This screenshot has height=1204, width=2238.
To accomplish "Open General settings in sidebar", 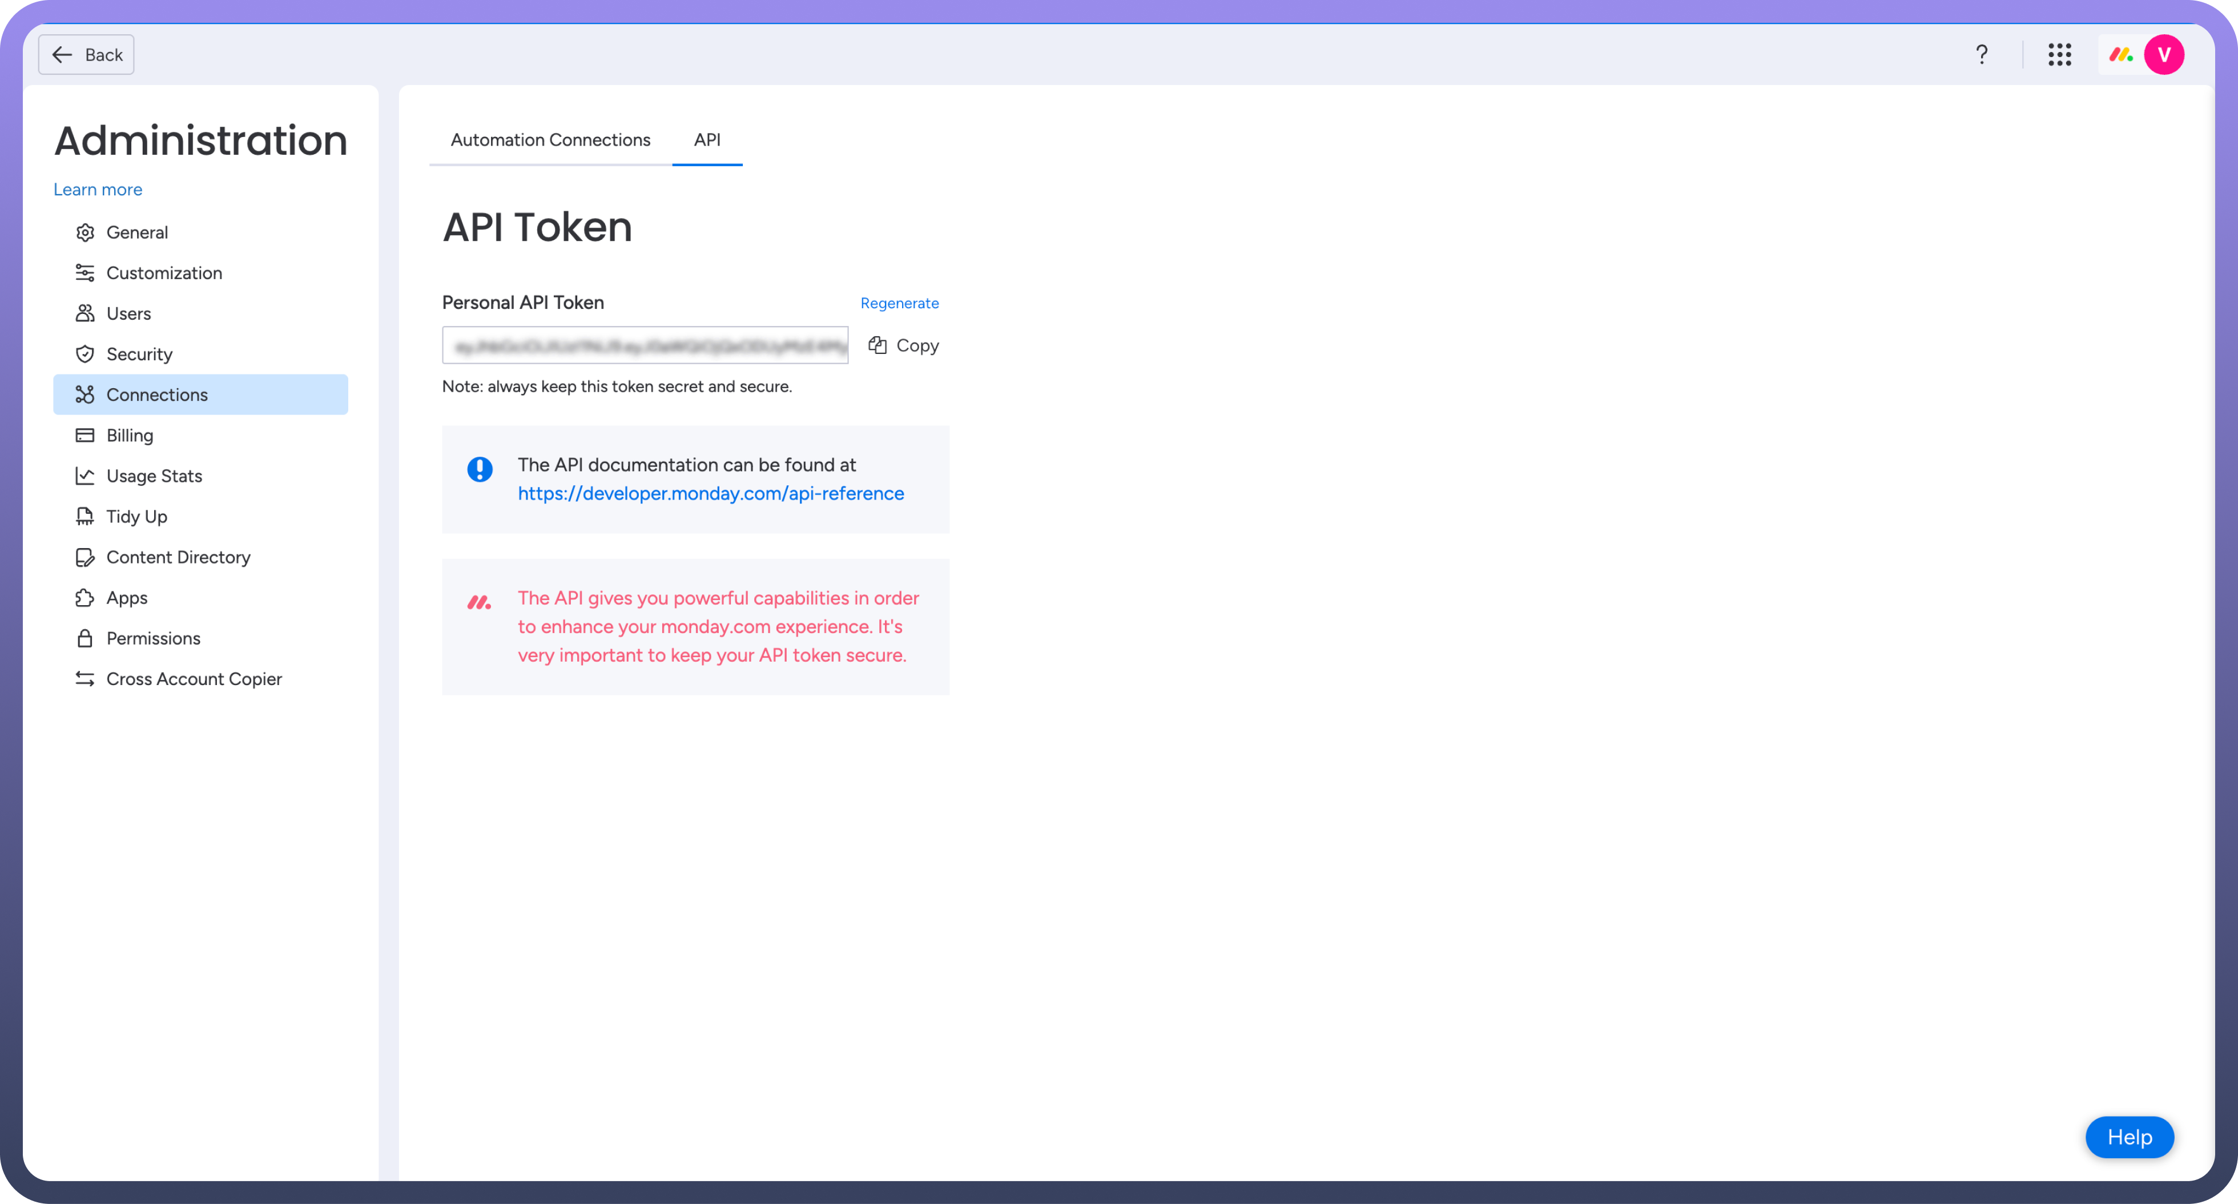I will (x=136, y=232).
